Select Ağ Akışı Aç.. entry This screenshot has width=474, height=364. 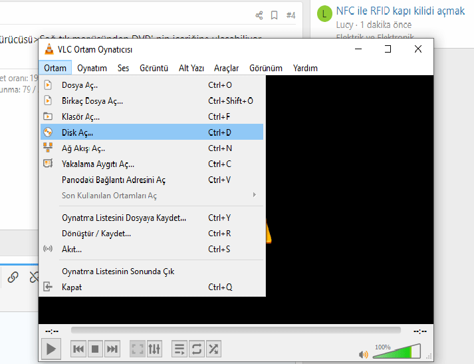click(x=152, y=148)
